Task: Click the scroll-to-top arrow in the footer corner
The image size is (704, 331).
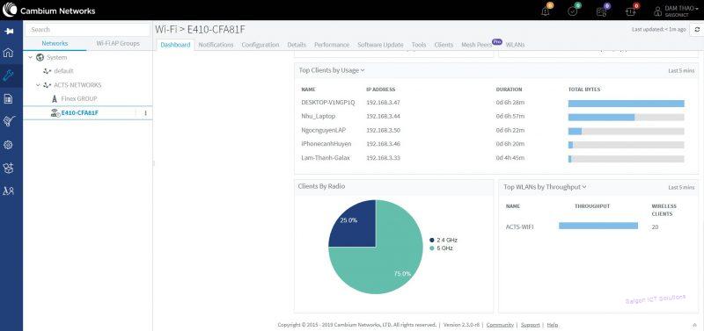Action: [x=695, y=325]
